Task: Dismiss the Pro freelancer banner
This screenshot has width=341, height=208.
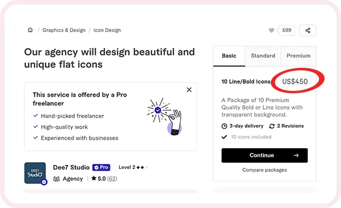Action: point(189,89)
